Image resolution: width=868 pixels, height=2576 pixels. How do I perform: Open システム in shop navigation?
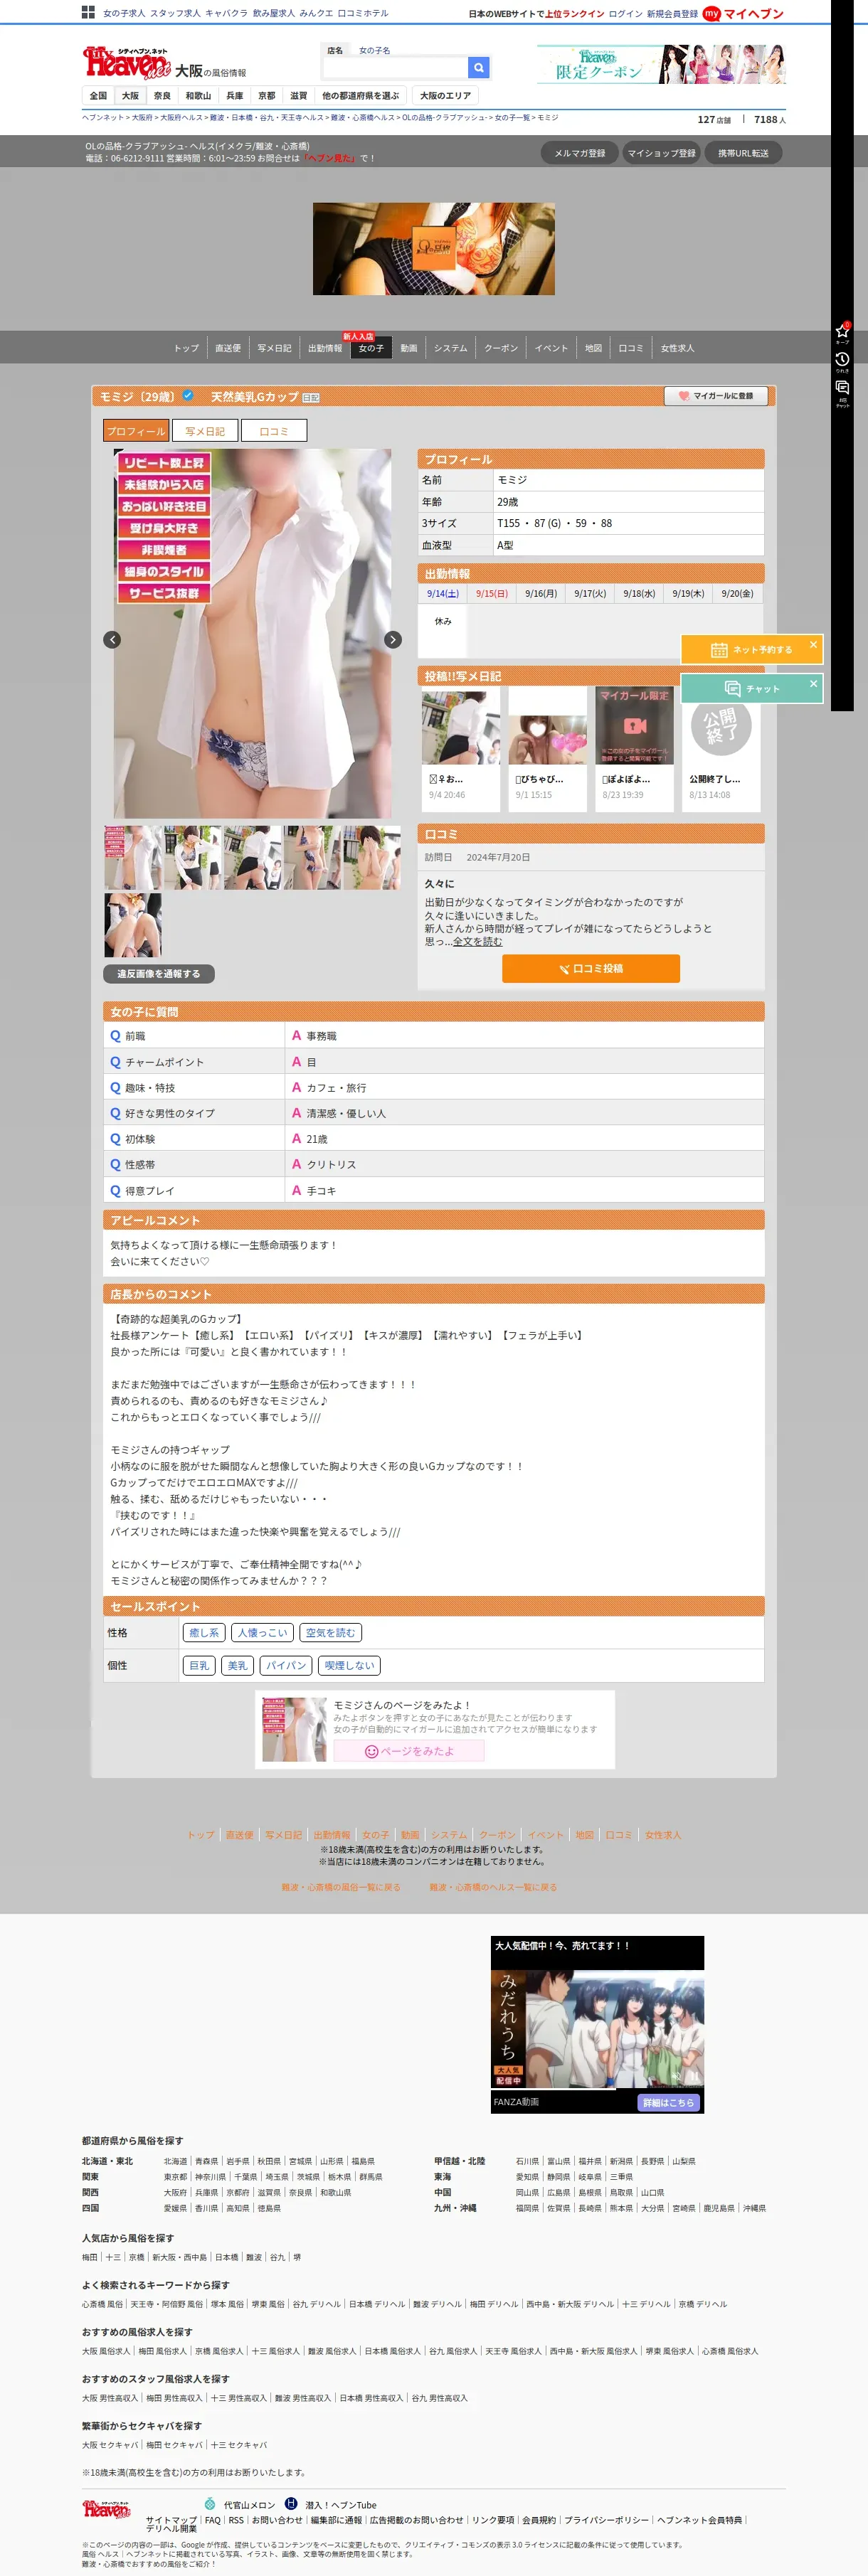click(450, 348)
